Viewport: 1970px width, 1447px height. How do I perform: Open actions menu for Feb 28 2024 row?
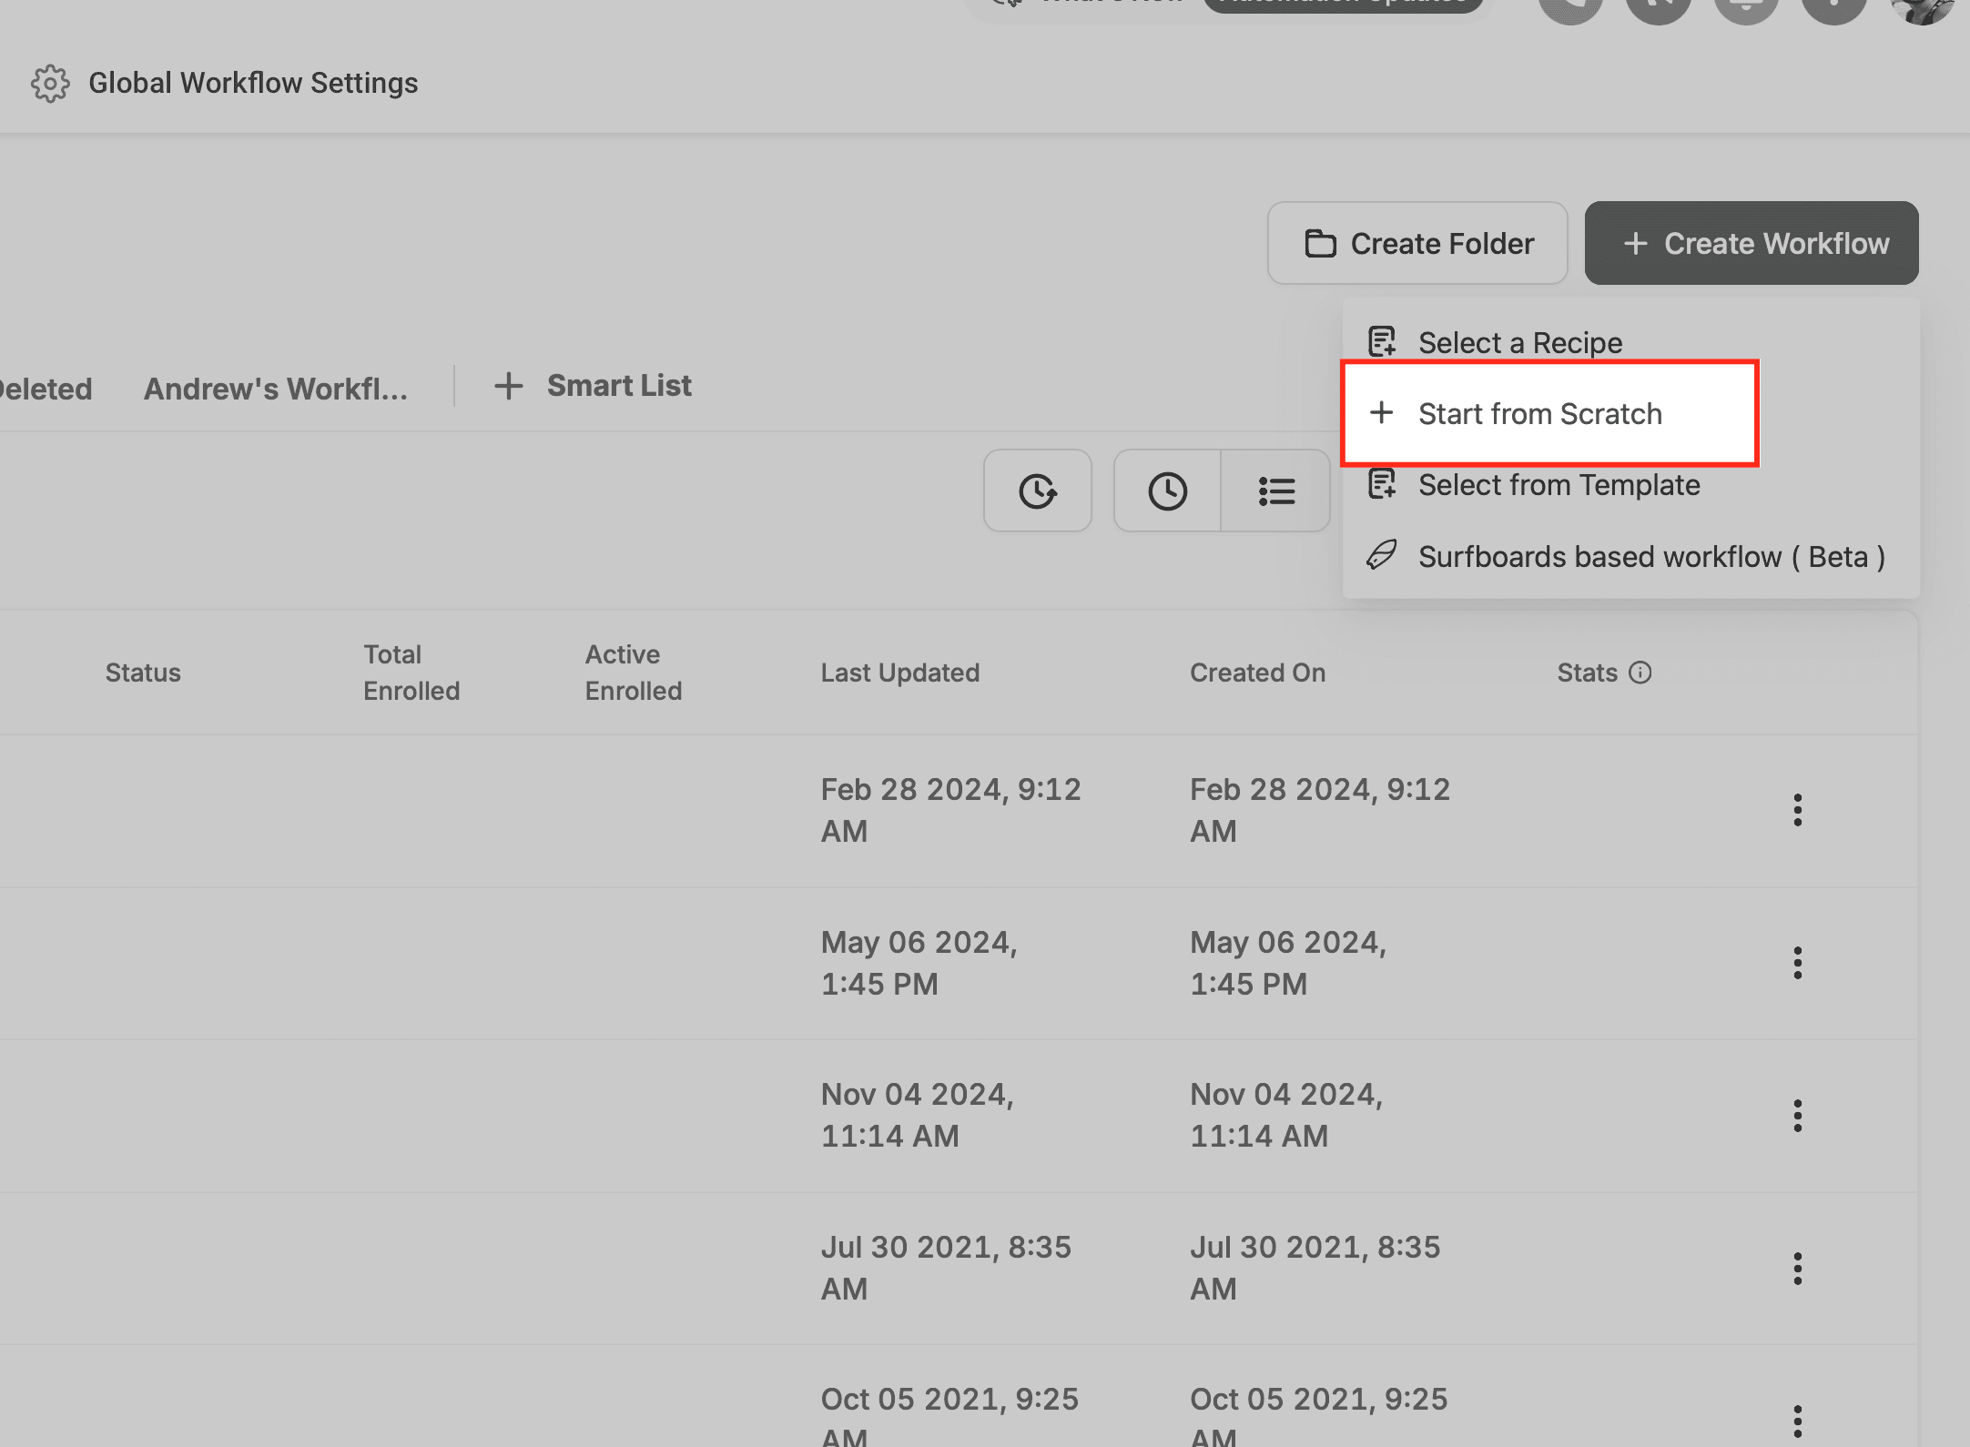pos(1797,810)
